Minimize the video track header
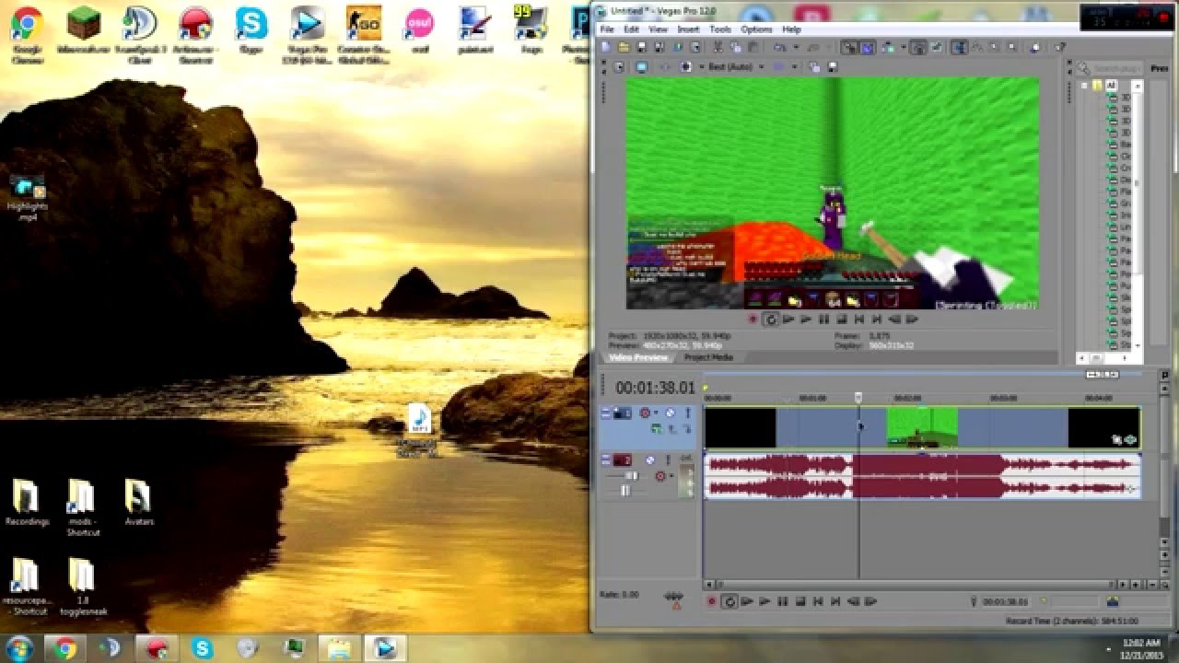Viewport: 1179px width, 663px height. tap(606, 413)
